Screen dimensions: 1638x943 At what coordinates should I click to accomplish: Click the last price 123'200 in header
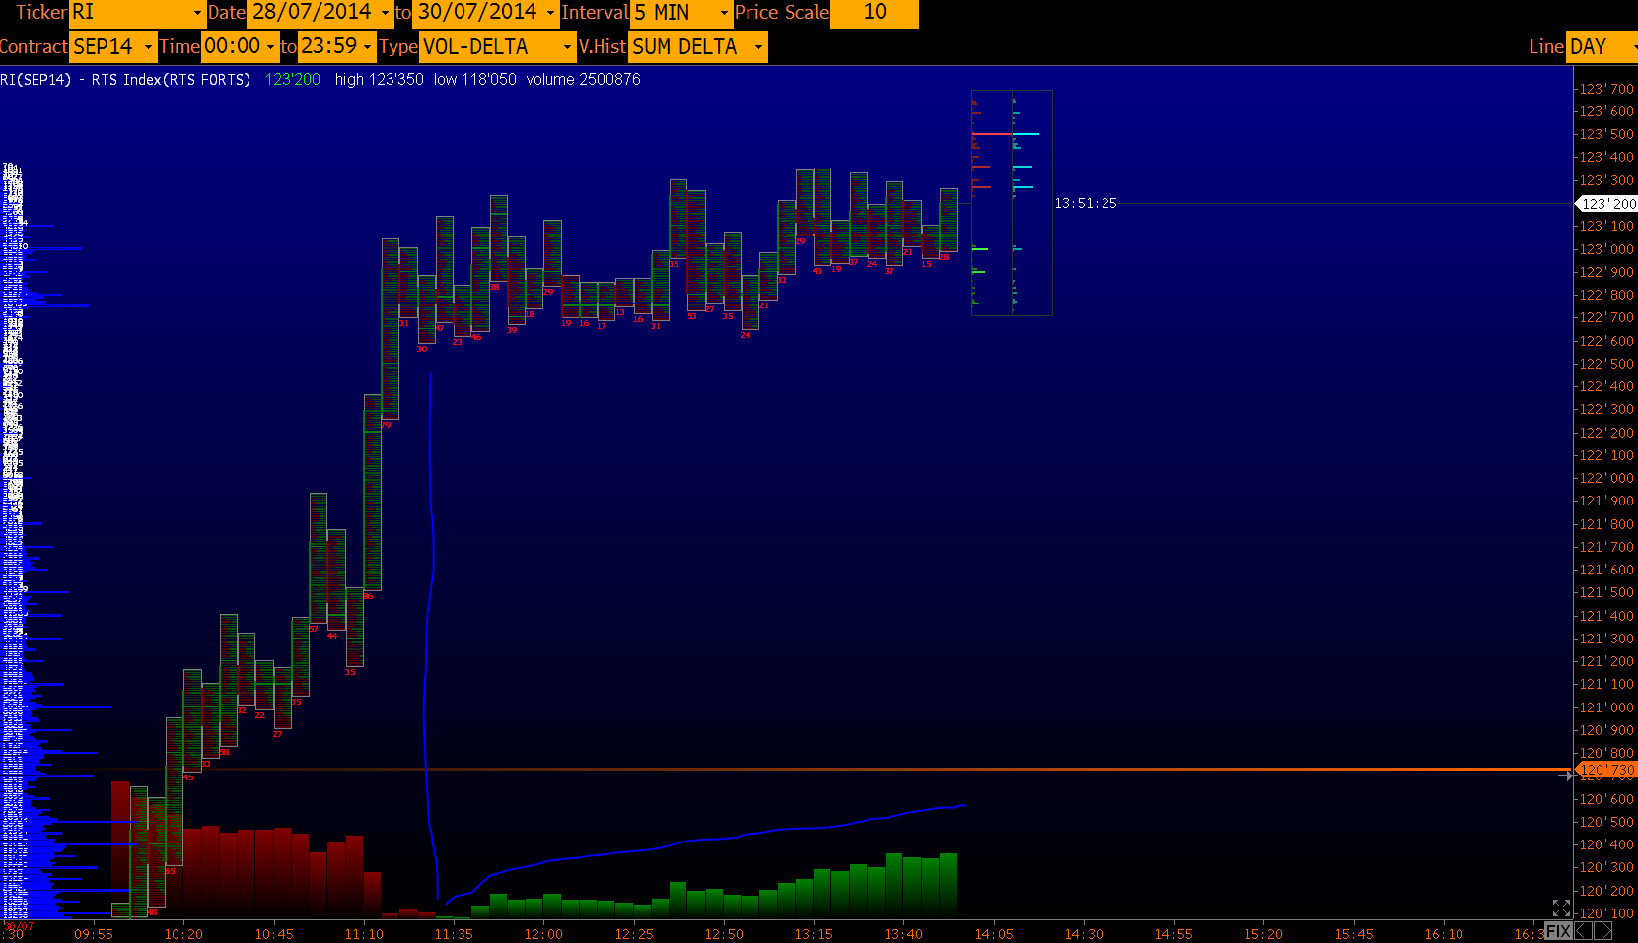[x=293, y=79]
